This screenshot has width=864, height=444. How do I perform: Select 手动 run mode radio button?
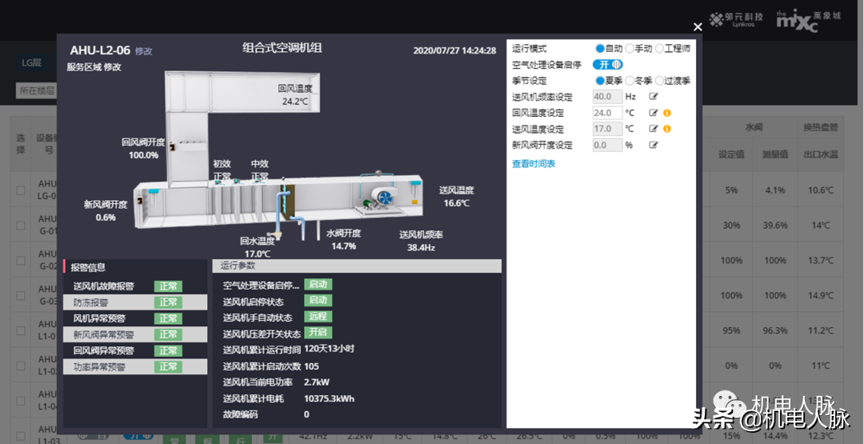point(630,49)
